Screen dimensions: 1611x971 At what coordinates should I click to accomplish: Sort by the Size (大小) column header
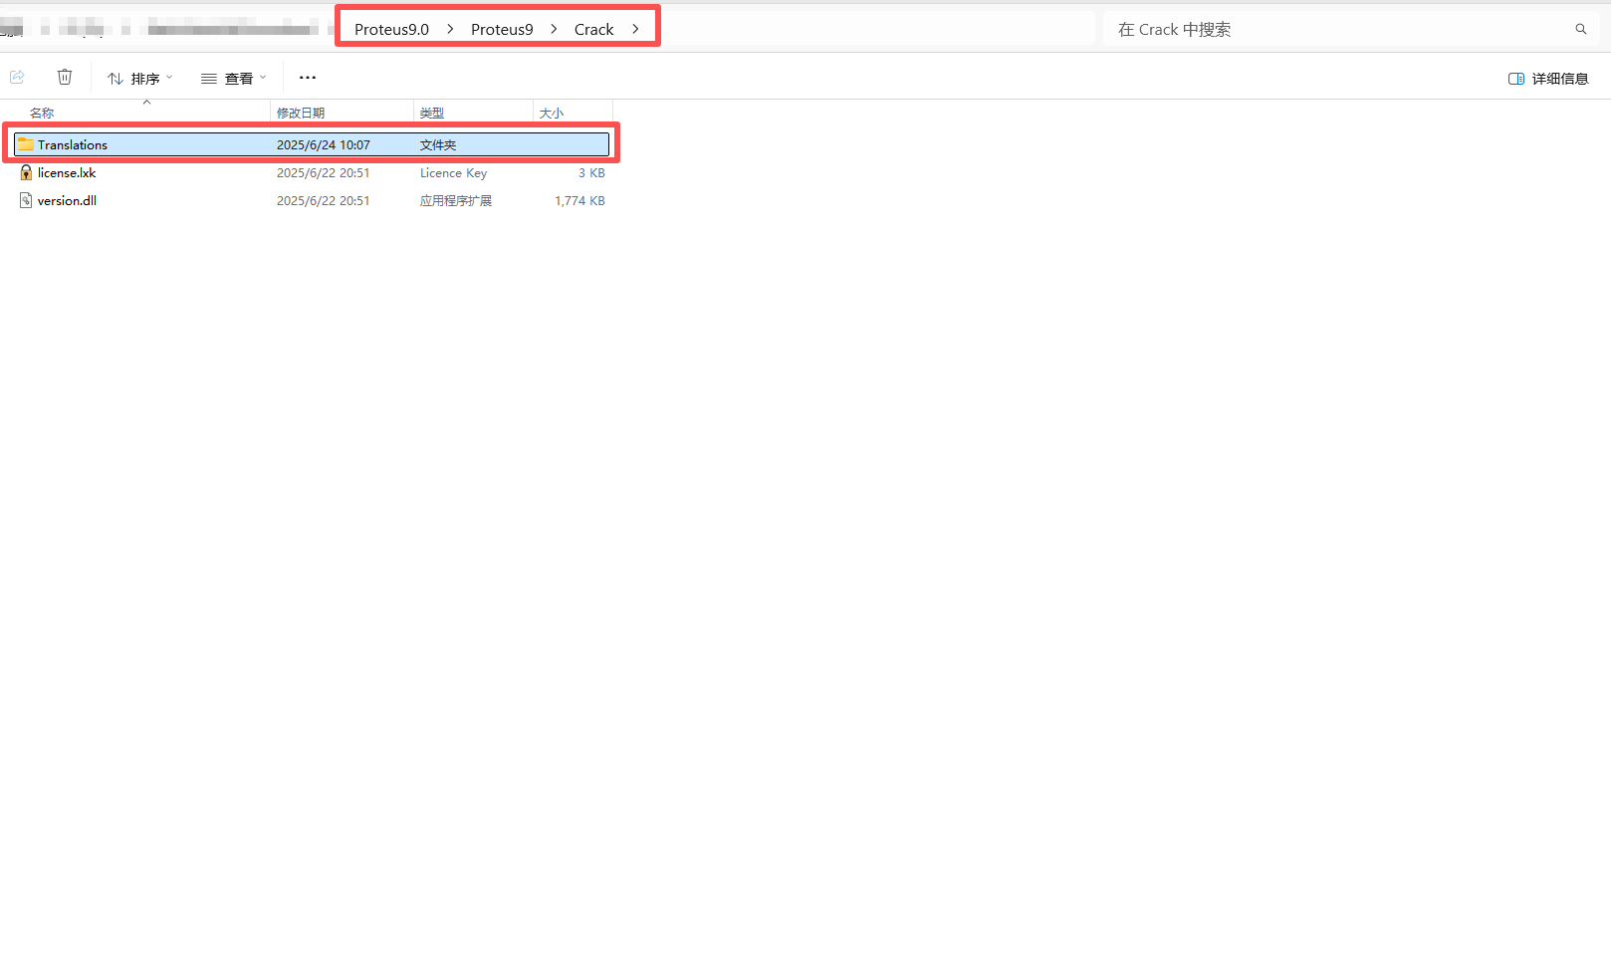tap(552, 113)
